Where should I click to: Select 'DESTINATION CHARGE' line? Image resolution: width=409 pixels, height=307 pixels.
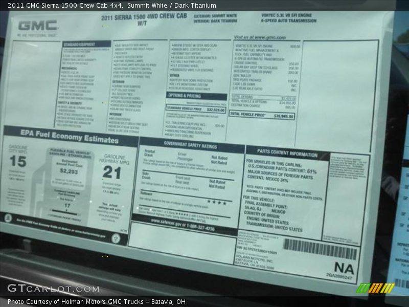[x=263, y=106]
